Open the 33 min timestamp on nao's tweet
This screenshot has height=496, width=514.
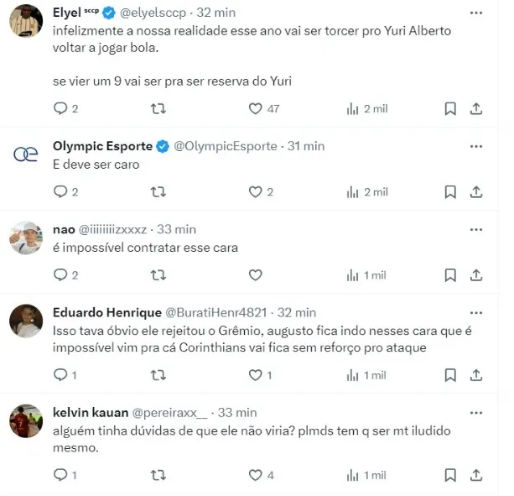(x=176, y=229)
